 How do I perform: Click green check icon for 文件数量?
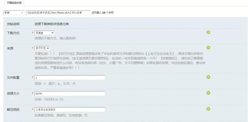tap(208, 77)
